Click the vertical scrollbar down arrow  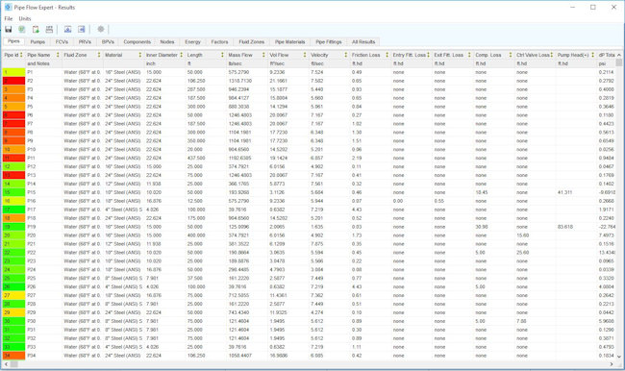point(619,357)
